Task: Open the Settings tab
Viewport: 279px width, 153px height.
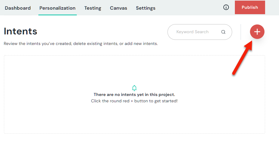Action: pyautogui.click(x=146, y=8)
